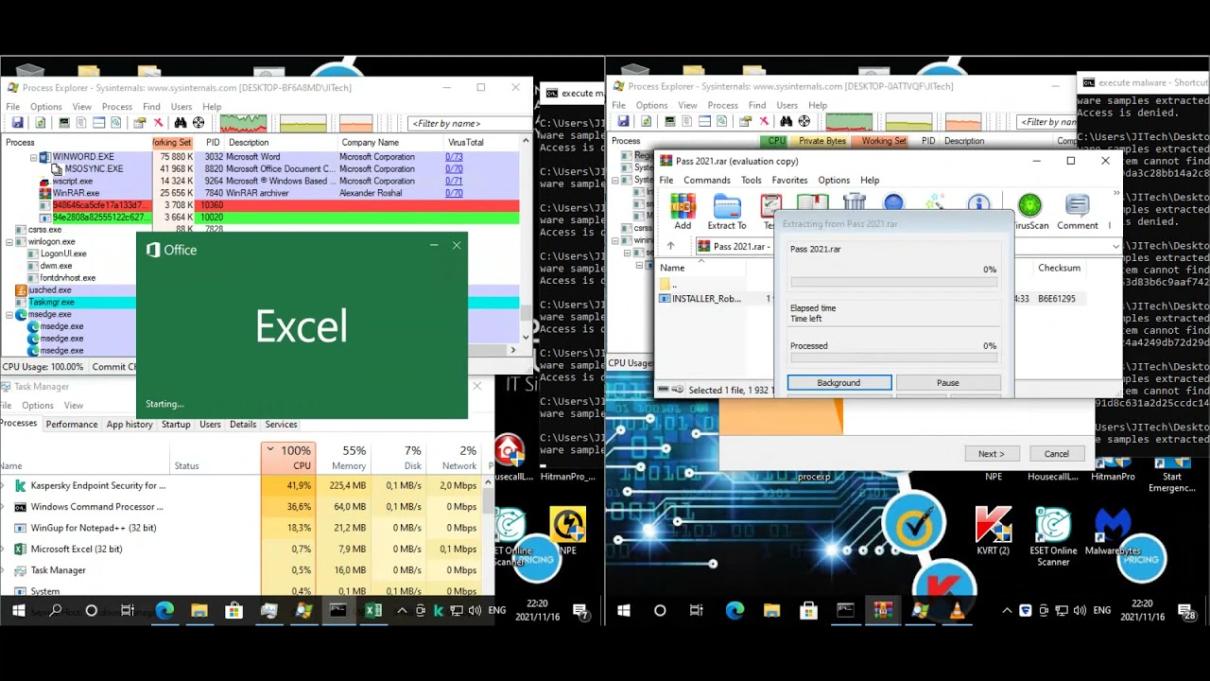Open Command Prompt icon in left taskbar
The width and height of the screenshot is (1210, 681).
pos(338,611)
